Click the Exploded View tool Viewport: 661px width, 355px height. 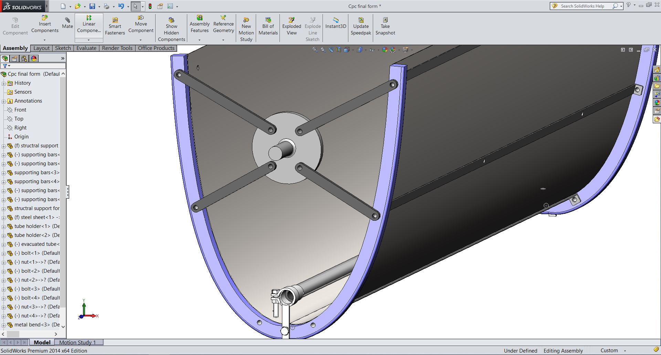click(292, 26)
